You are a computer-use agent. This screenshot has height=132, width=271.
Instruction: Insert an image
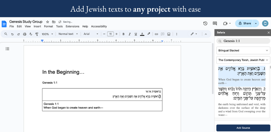[x=169, y=34]
